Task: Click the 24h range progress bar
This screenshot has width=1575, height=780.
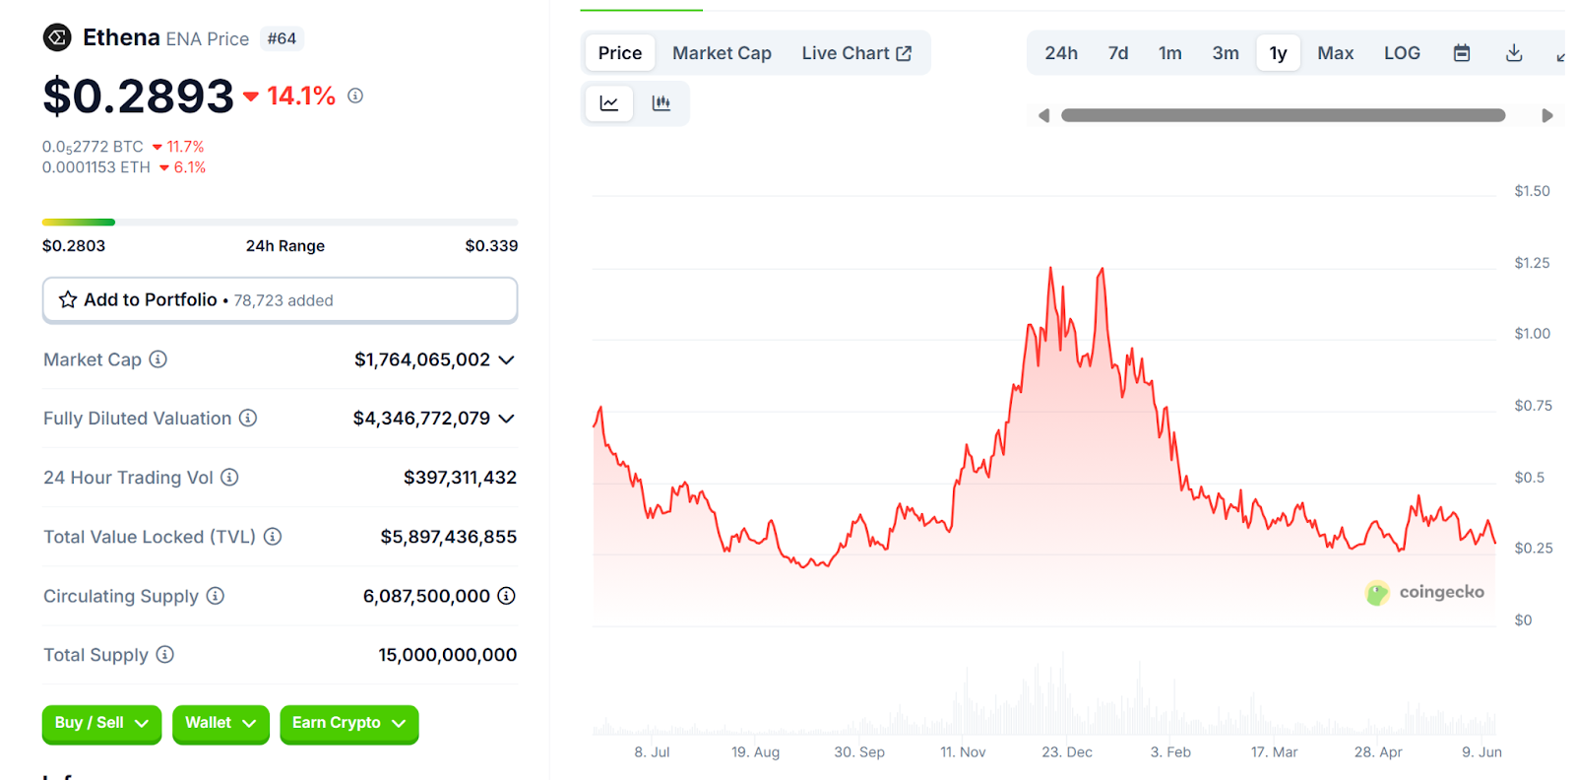Action: tap(281, 223)
